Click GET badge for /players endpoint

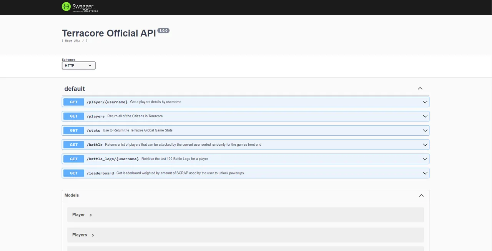pyautogui.click(x=74, y=116)
